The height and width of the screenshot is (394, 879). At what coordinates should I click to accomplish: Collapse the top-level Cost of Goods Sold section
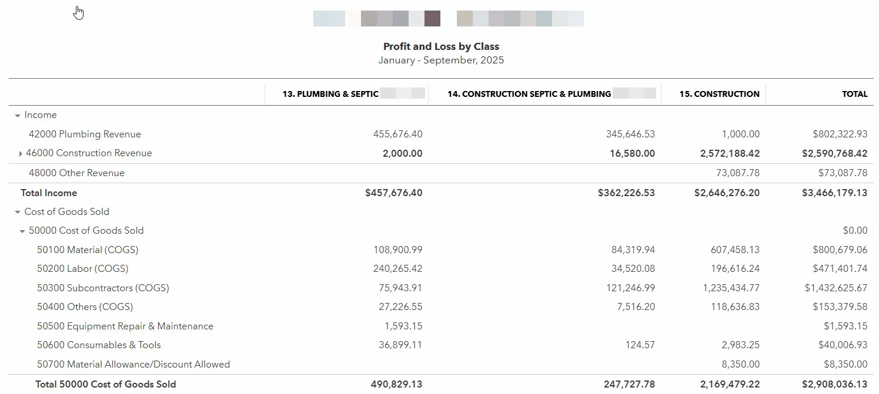point(18,212)
